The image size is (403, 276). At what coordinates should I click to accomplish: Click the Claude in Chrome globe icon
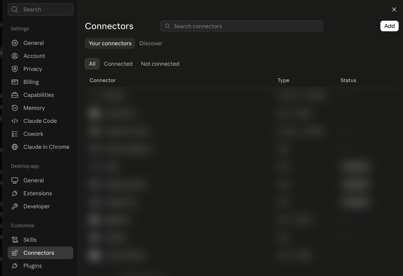15,147
